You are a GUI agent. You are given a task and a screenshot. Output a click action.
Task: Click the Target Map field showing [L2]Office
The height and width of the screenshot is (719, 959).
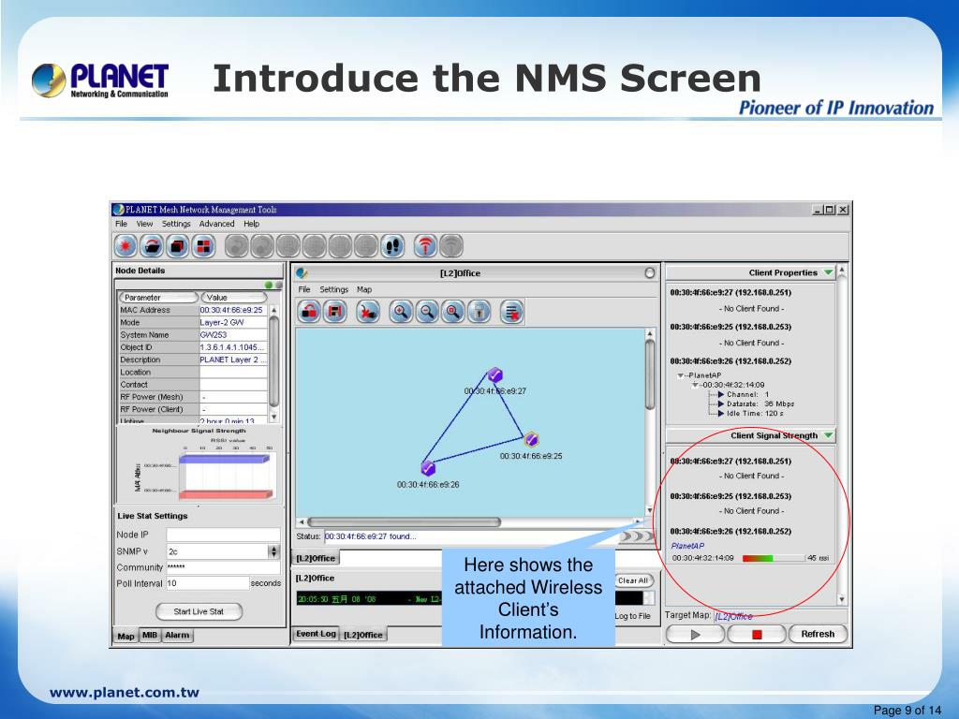point(780,616)
